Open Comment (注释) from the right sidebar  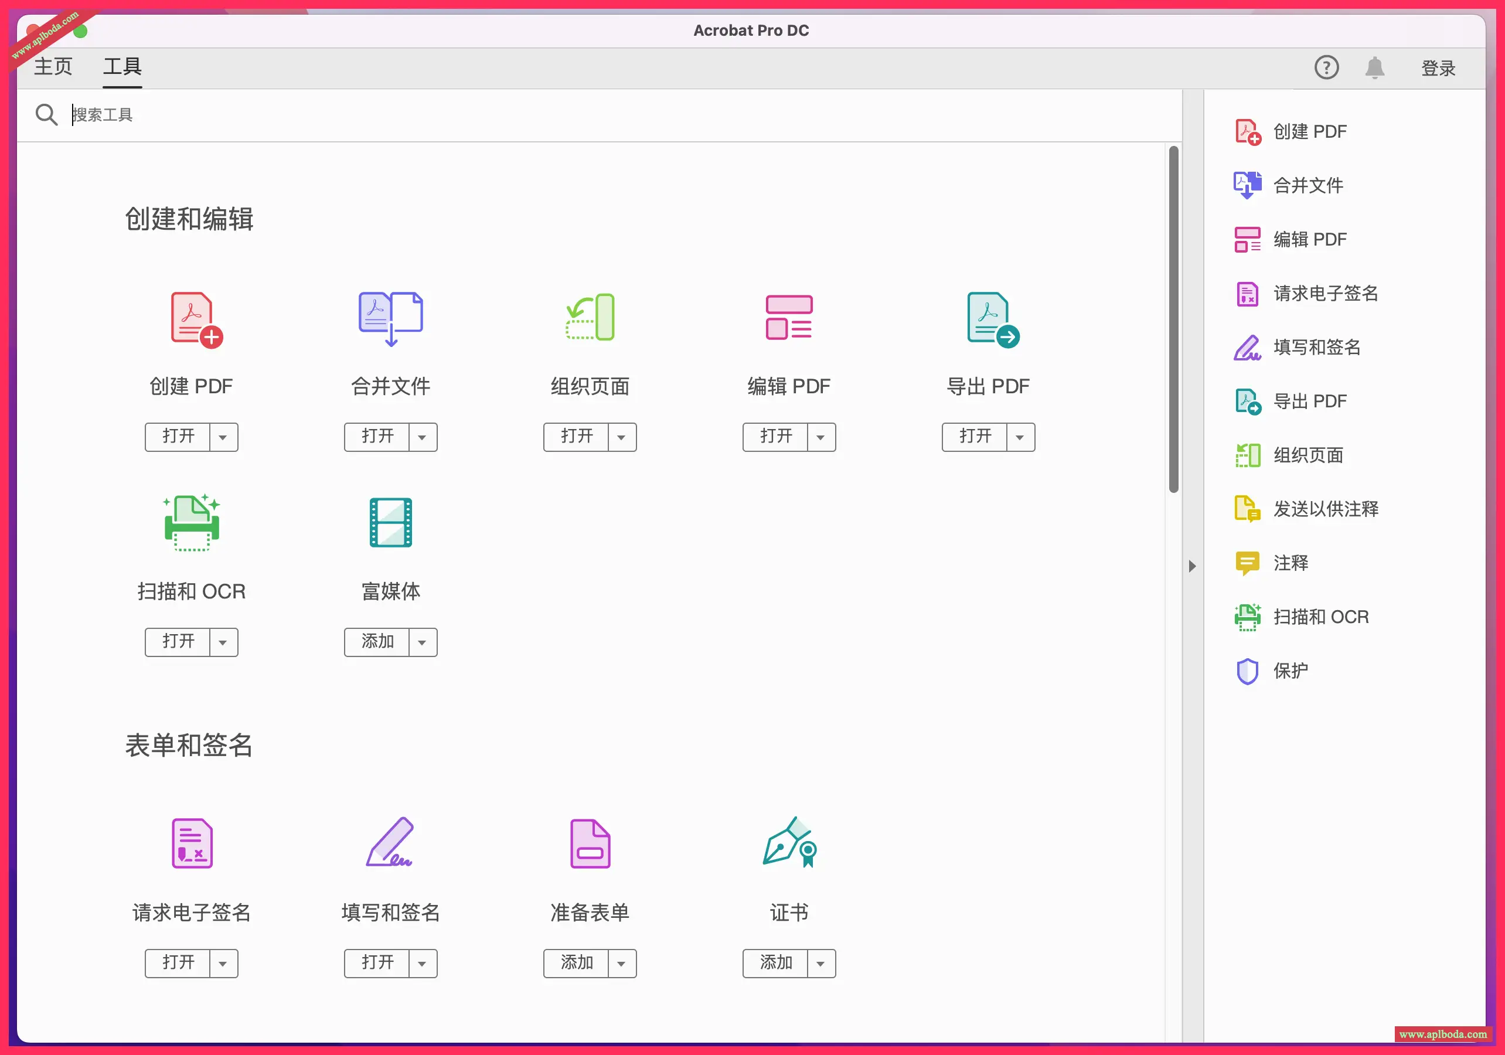click(1290, 563)
